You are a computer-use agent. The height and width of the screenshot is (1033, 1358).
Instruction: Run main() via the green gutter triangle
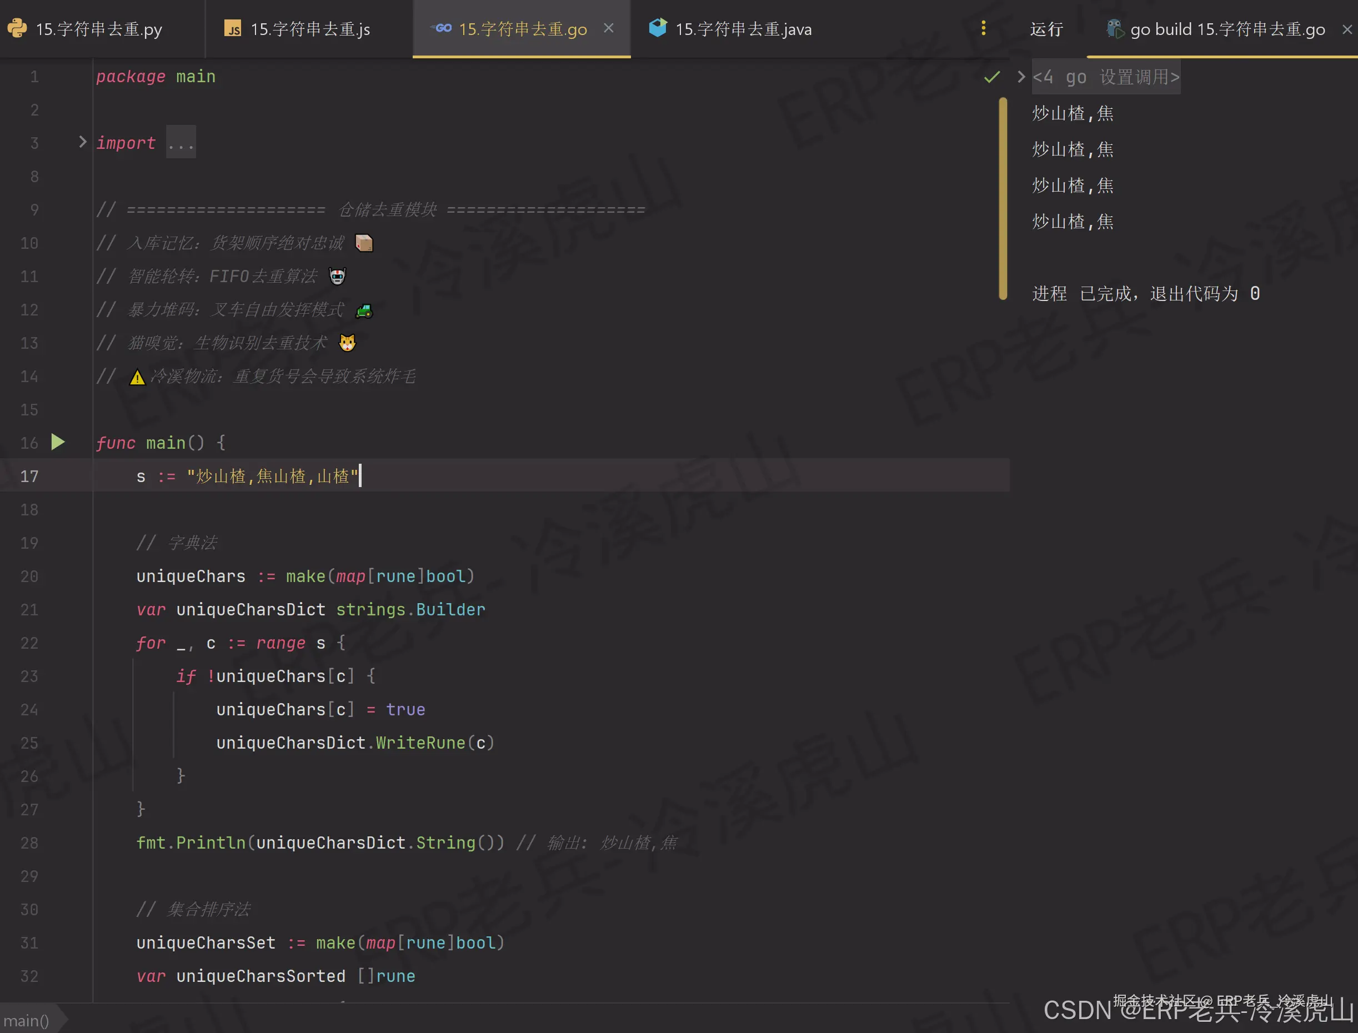pos(58,442)
